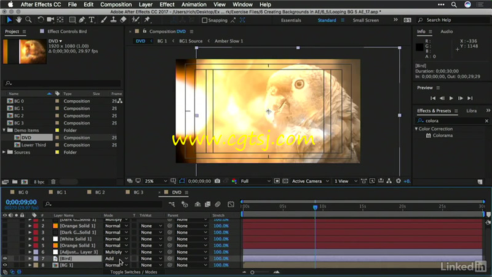Open the Active Camera view dropdown

click(311, 181)
